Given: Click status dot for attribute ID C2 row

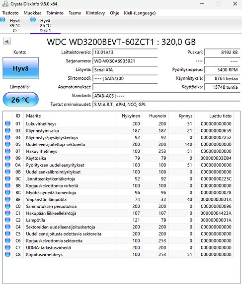Looking at the screenshot, I should [7, 220].
